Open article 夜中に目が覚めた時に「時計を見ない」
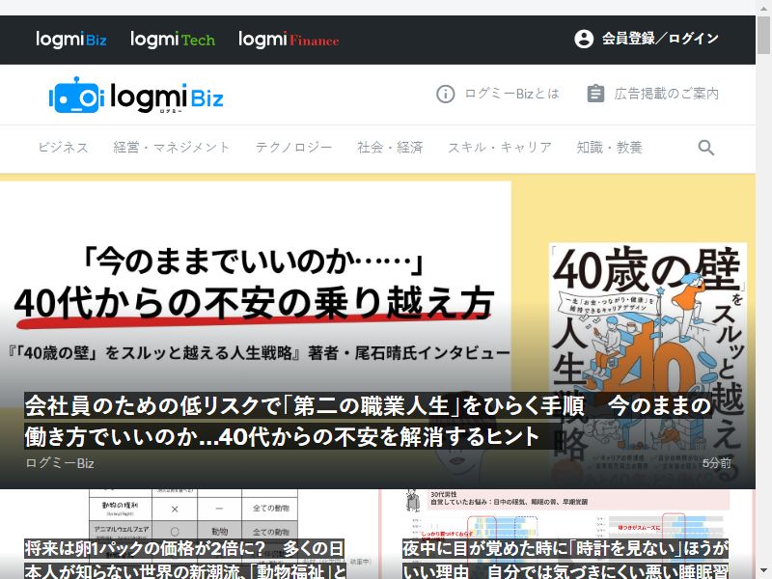The width and height of the screenshot is (772, 579). [x=565, y=560]
